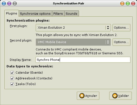
Task: Open the First plugin dropdown (Ximan Evolution 2)
Action: (x=73, y=28)
